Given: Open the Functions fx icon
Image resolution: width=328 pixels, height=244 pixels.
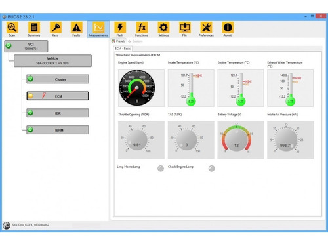Looking at the screenshot, I should click(x=142, y=28).
